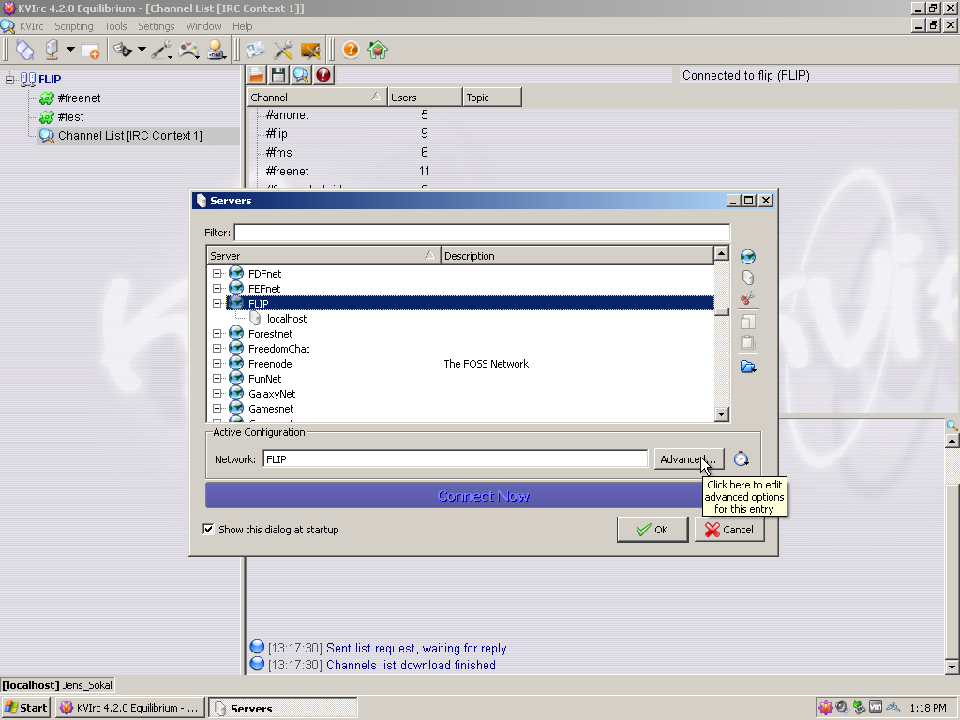Open the Help menu
The width and height of the screenshot is (960, 720).
click(243, 26)
